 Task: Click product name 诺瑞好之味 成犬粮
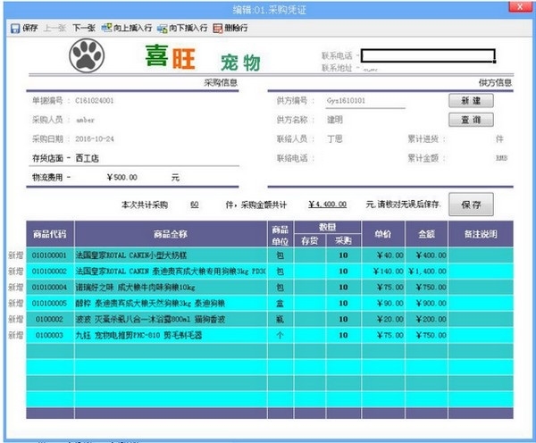tap(136, 287)
